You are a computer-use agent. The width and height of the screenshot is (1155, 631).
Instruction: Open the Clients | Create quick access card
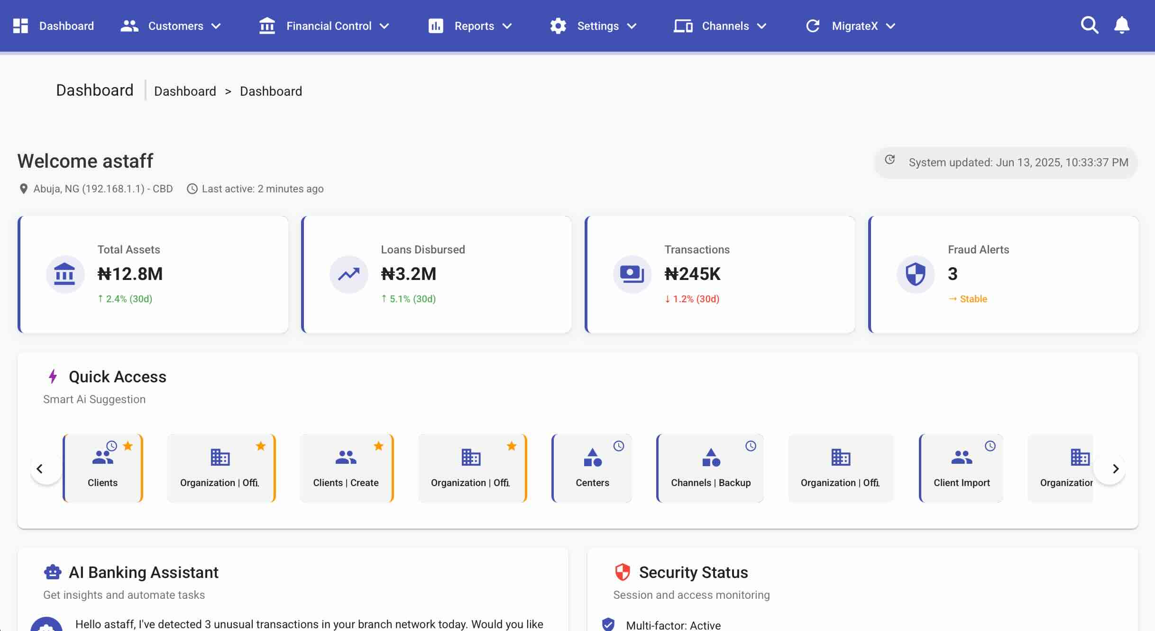pyautogui.click(x=347, y=468)
